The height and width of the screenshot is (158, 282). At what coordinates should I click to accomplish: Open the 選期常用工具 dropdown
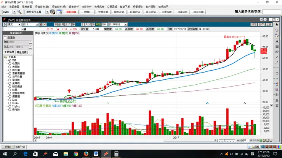47,12
